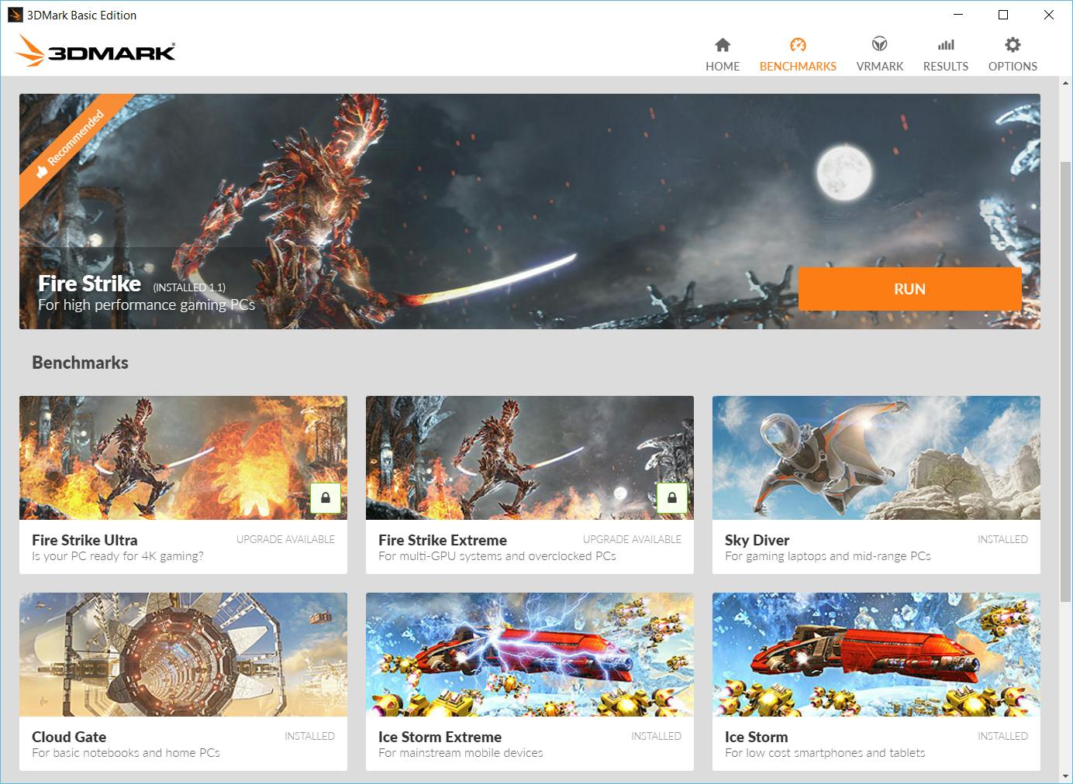Click 'For low cost smartphones and tablets'

click(825, 753)
